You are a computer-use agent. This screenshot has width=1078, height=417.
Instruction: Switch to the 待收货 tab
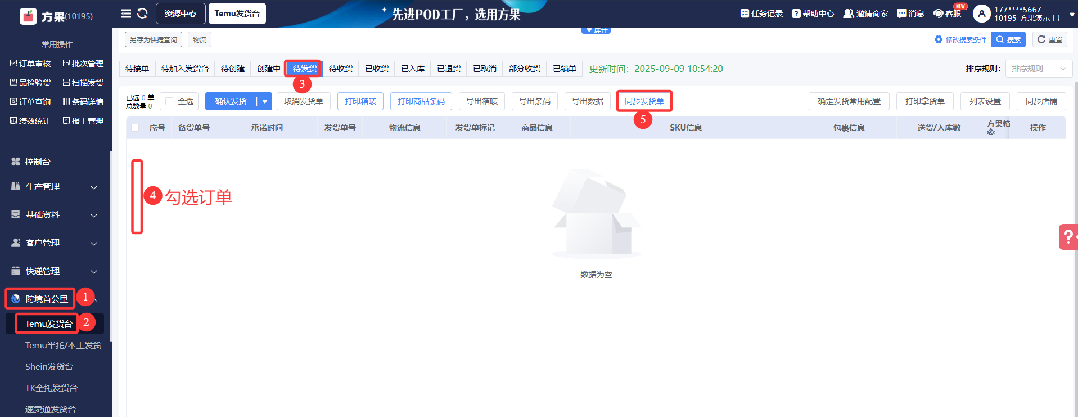coord(340,69)
